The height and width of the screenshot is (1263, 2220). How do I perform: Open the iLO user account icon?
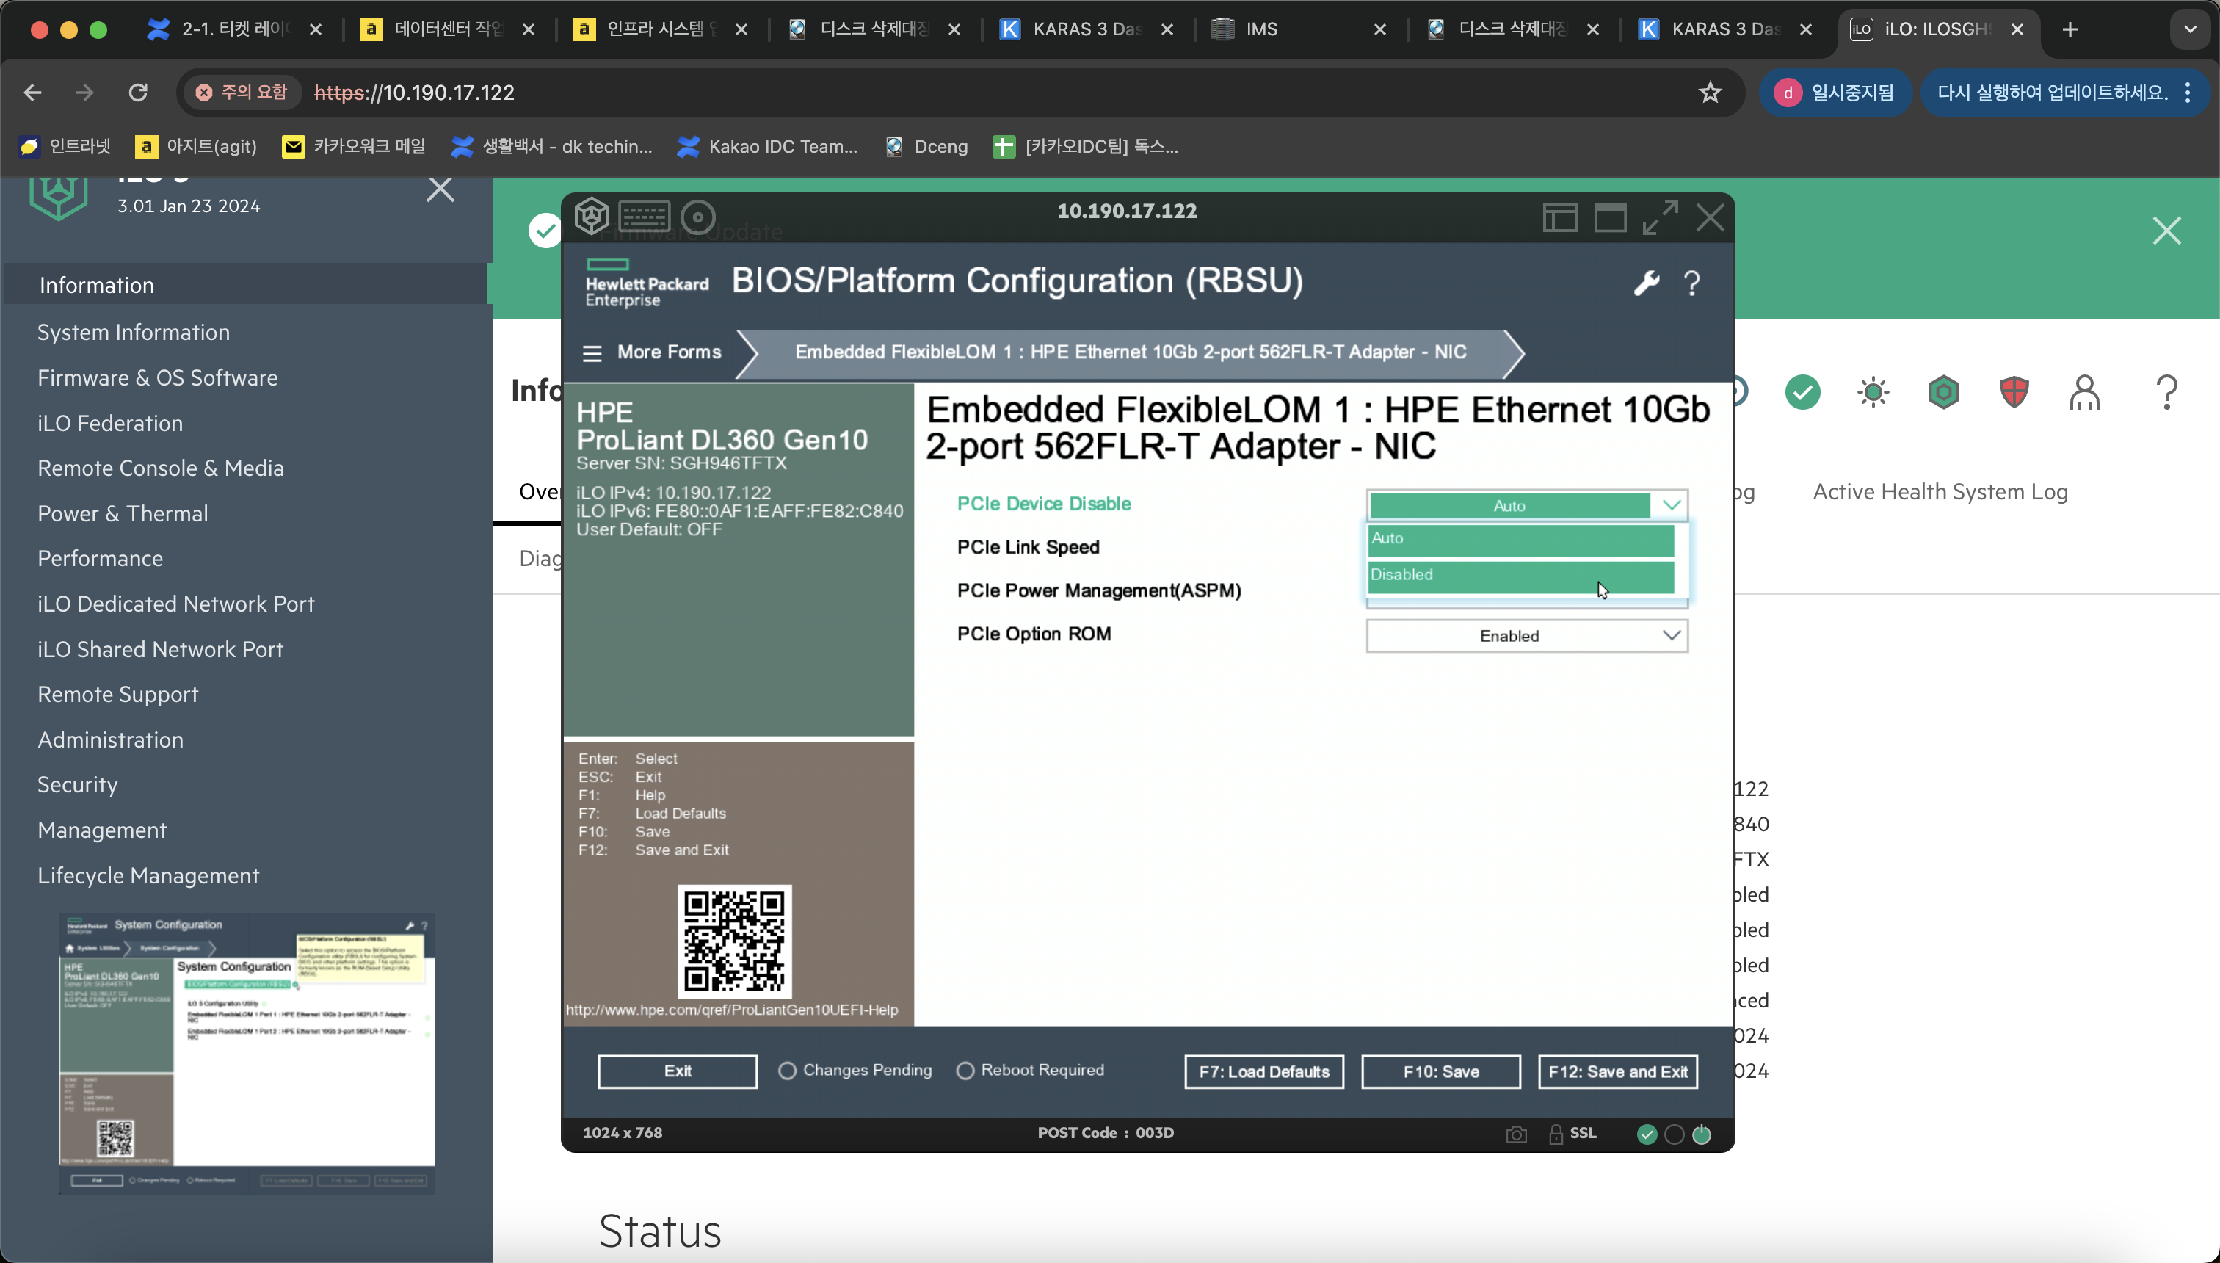pos(2085,392)
